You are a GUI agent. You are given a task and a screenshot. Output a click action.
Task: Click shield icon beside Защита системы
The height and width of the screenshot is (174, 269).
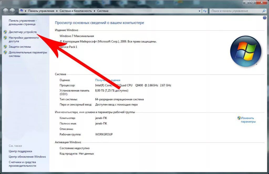click(5, 47)
